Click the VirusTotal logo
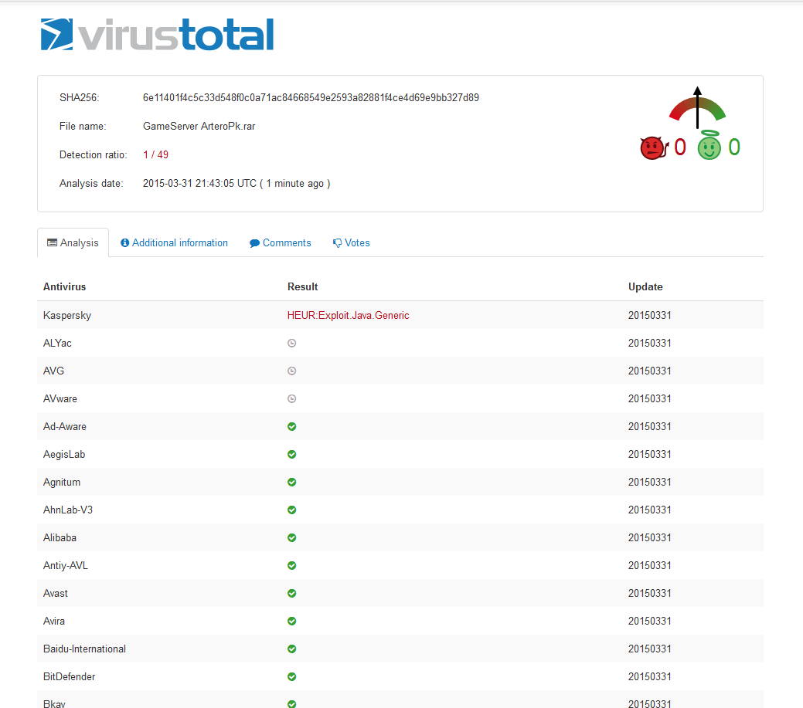 point(157,34)
